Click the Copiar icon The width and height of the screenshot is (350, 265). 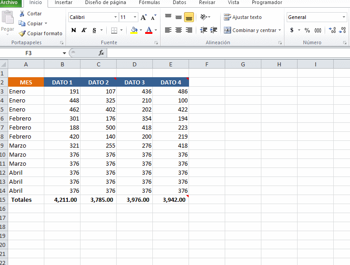click(x=22, y=23)
